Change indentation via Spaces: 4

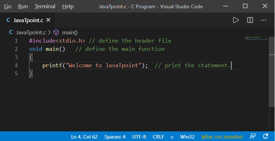click(x=115, y=137)
